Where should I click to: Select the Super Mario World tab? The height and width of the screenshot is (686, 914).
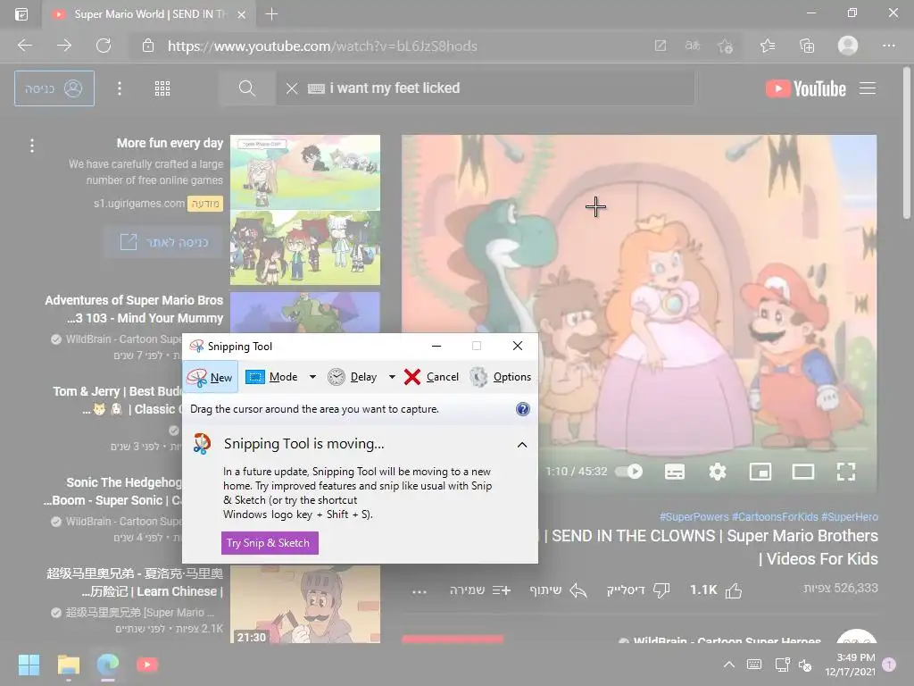[x=149, y=14]
